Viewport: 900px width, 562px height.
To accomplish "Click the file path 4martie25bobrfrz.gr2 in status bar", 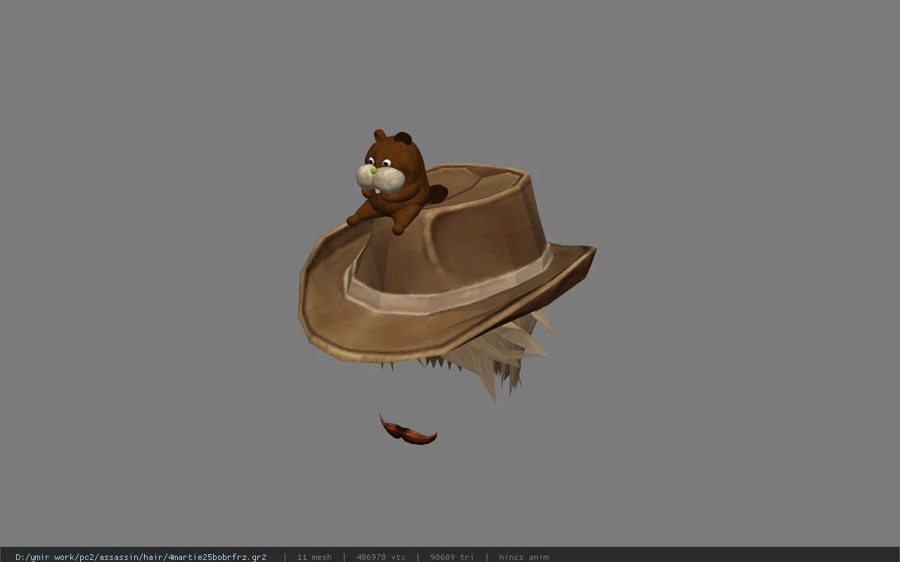I will [141, 557].
